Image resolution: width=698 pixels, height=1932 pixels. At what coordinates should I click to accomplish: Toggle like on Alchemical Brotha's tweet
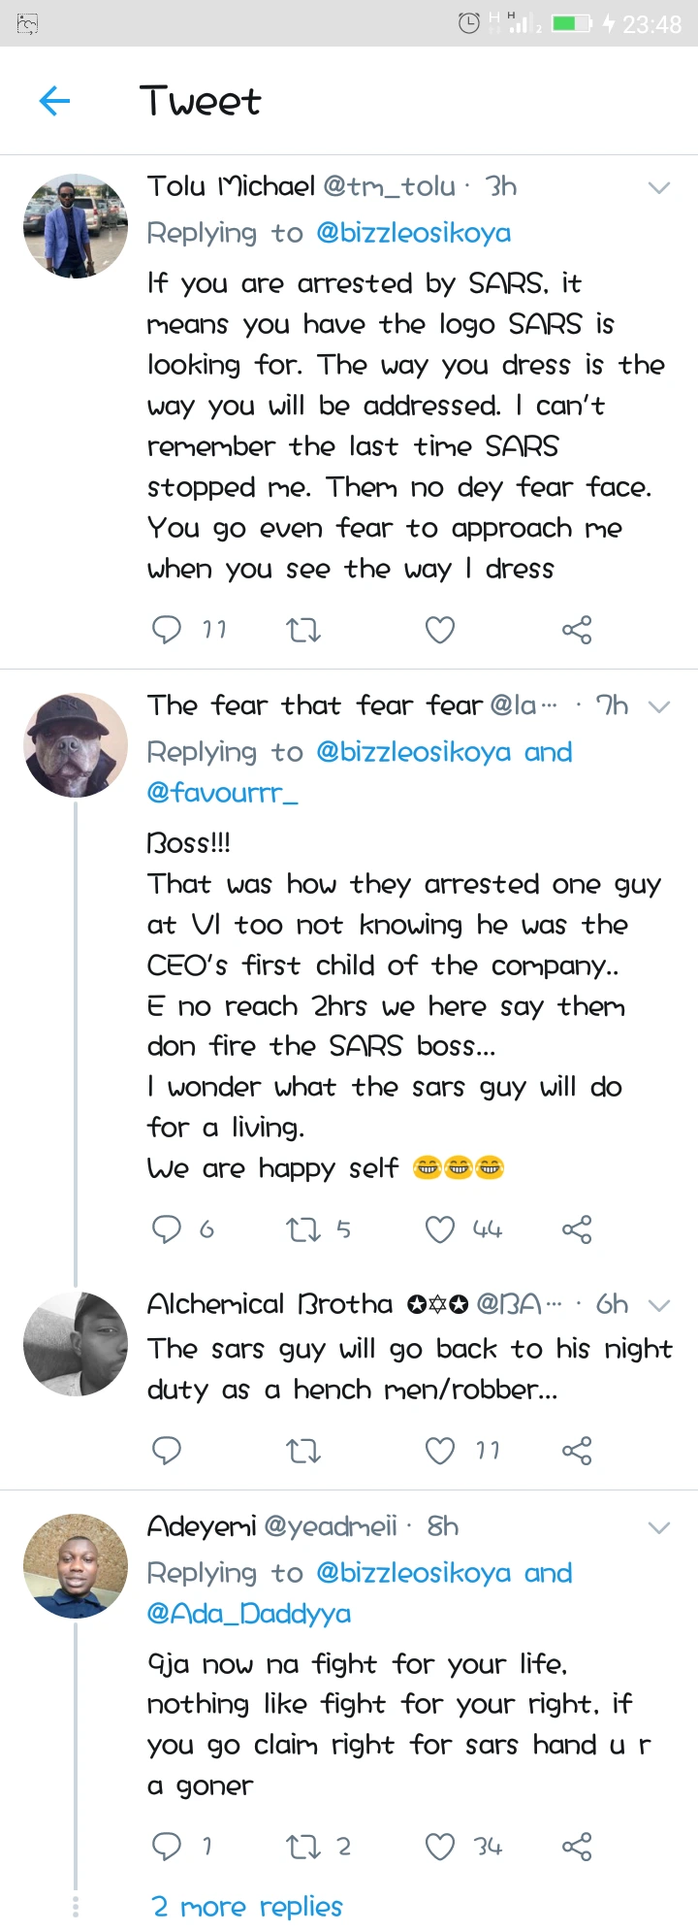point(440,1451)
